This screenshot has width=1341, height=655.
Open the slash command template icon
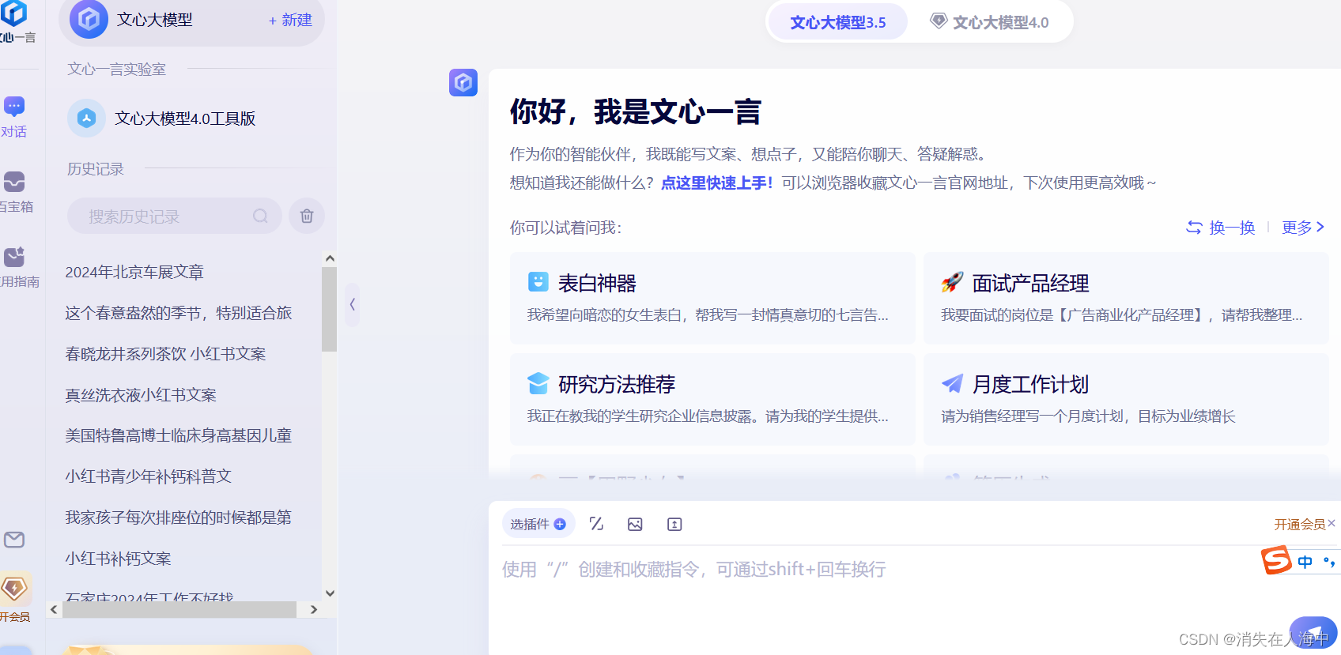pyautogui.click(x=596, y=524)
